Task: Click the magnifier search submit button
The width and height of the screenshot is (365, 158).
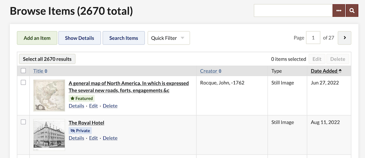Action: [x=352, y=11]
